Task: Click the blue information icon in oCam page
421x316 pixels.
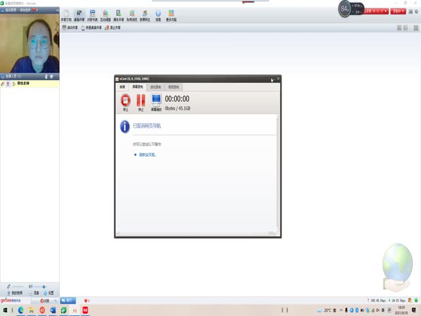Action: [124, 126]
